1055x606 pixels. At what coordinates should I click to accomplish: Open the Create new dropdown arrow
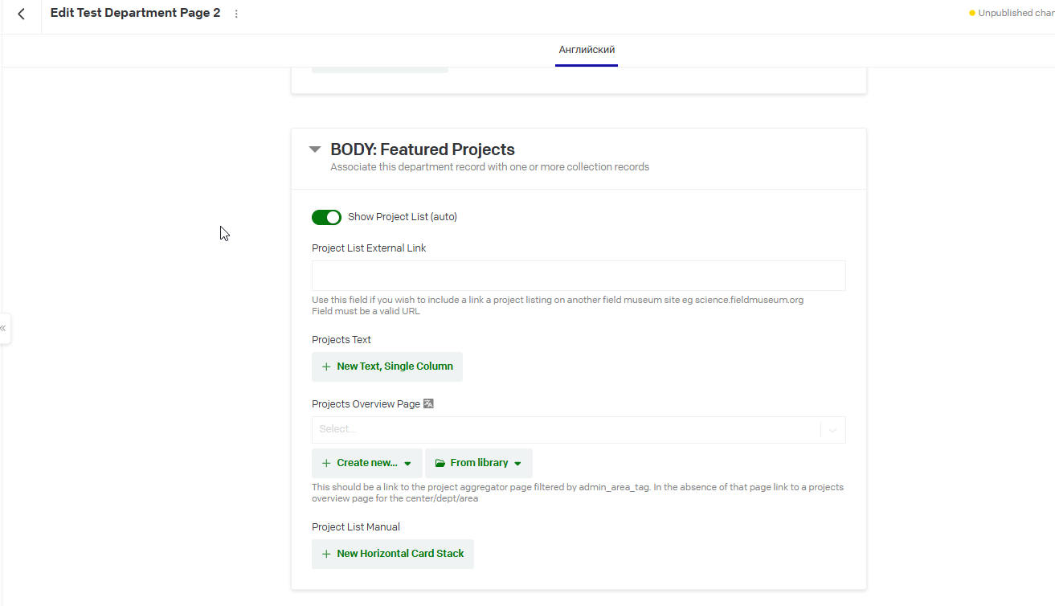pos(407,464)
